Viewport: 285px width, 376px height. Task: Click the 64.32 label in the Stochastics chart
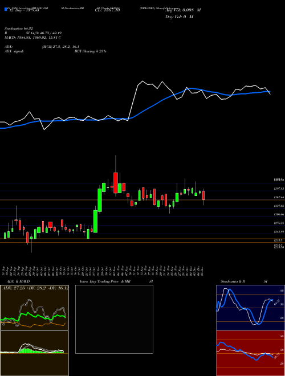click(x=276, y=302)
